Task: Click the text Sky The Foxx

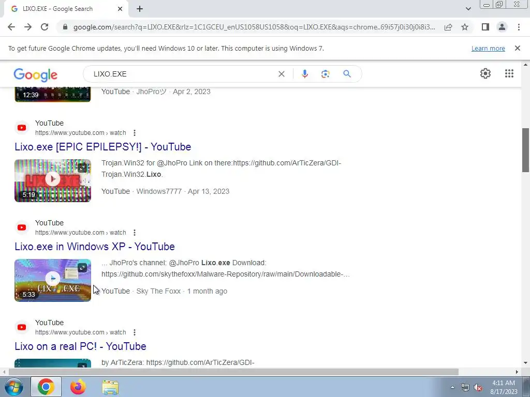Action: pos(158,291)
